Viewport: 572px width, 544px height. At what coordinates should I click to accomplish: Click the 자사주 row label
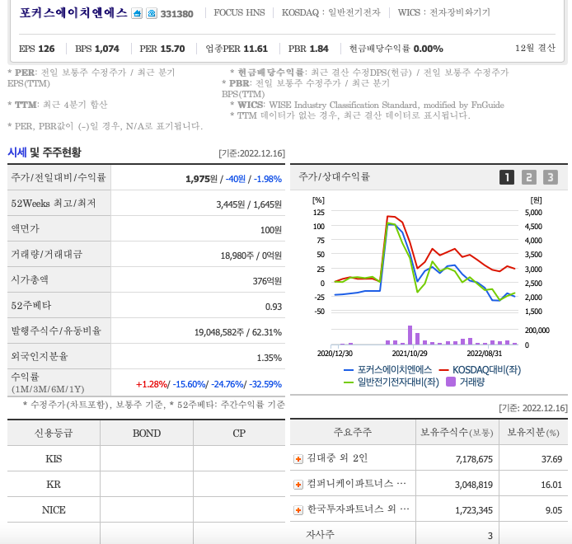320,535
